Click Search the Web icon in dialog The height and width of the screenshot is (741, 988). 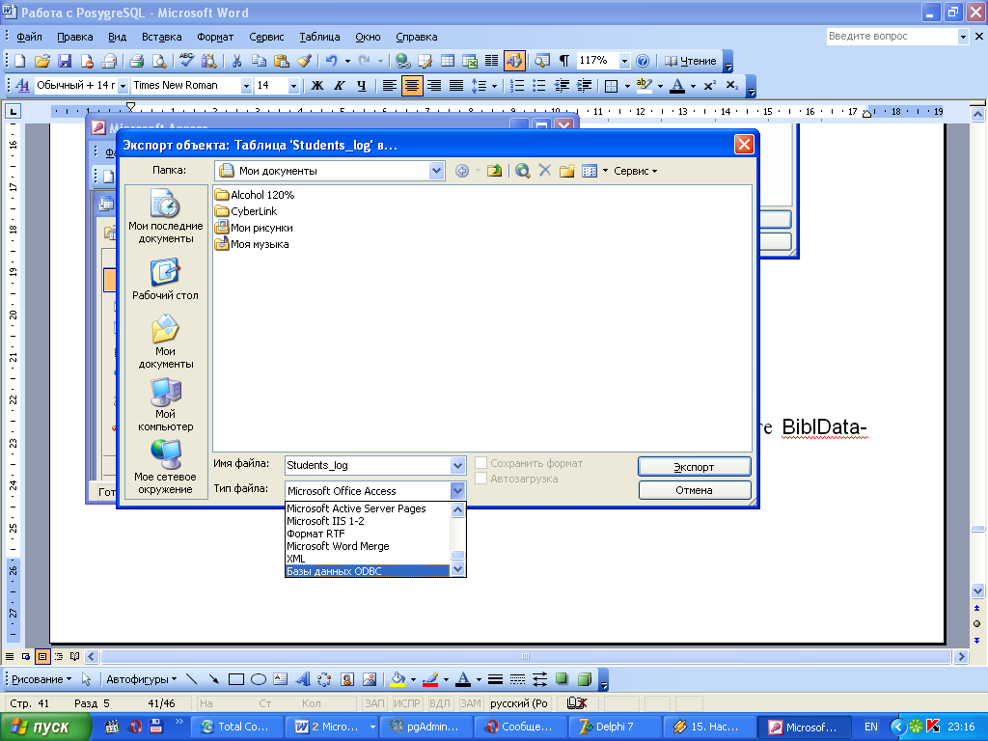click(x=522, y=171)
